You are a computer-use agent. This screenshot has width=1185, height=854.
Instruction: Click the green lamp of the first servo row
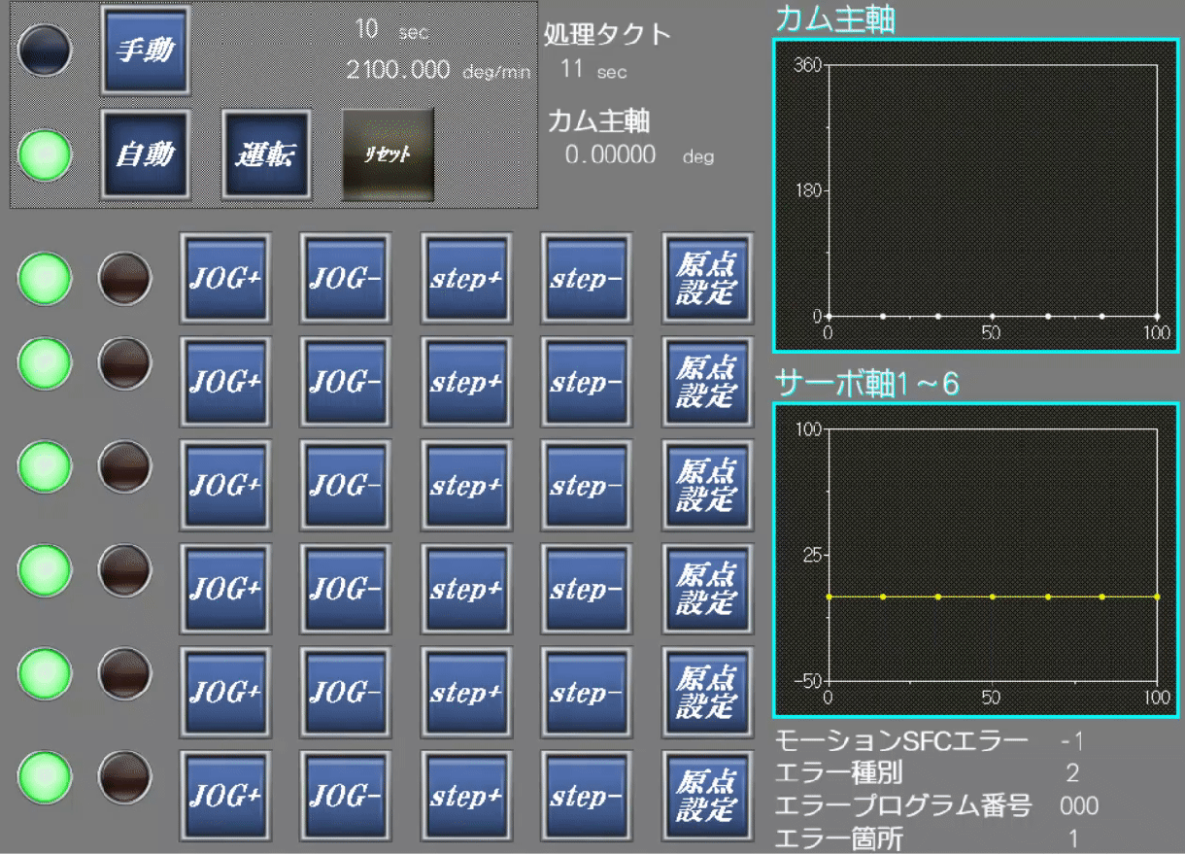click(x=45, y=279)
